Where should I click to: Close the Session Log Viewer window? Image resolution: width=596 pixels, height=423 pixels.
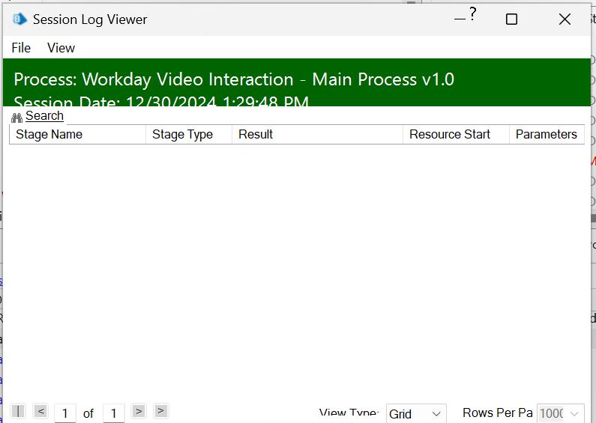tap(565, 19)
